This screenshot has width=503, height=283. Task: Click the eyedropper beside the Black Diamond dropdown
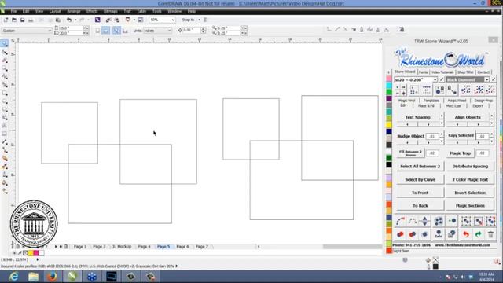pyautogui.click(x=493, y=79)
